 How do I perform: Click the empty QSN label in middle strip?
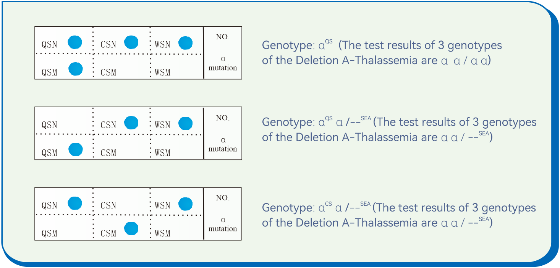(x=49, y=125)
